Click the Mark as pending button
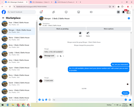Screen dimensions: 134x107 click(62, 29)
